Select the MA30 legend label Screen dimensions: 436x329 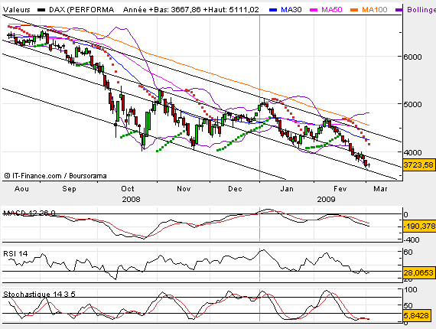point(291,10)
